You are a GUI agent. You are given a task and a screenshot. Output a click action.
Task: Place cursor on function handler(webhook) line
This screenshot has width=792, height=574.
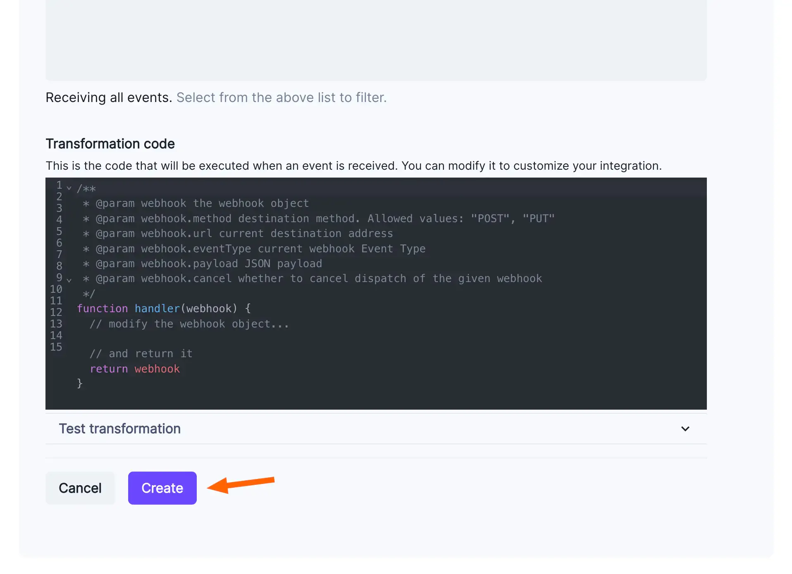(x=164, y=308)
